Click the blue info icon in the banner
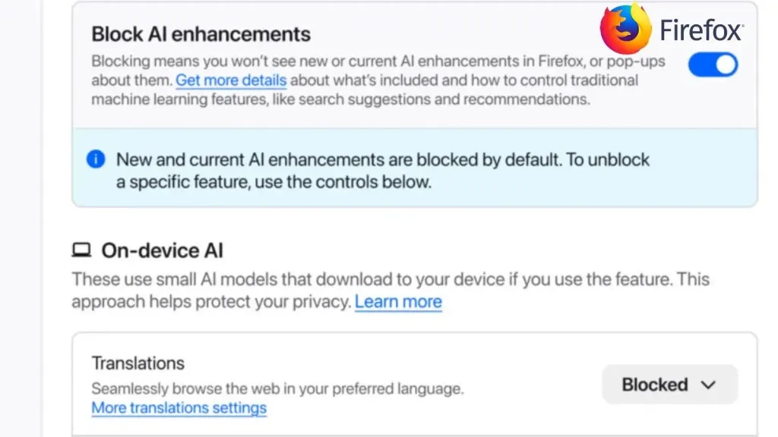Viewport: 778px width, 437px height. 95,159
